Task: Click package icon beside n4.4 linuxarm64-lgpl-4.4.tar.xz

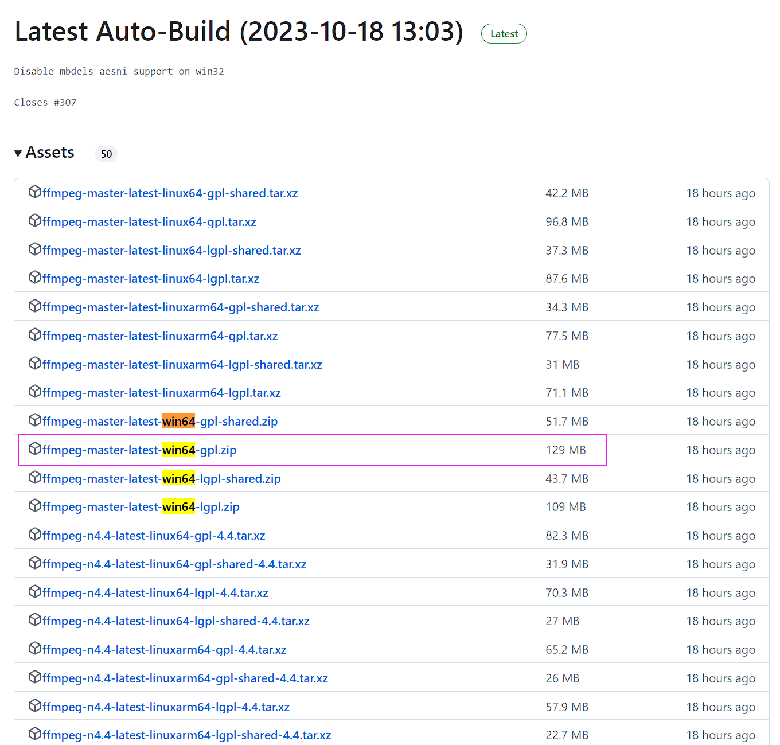Action: click(35, 705)
